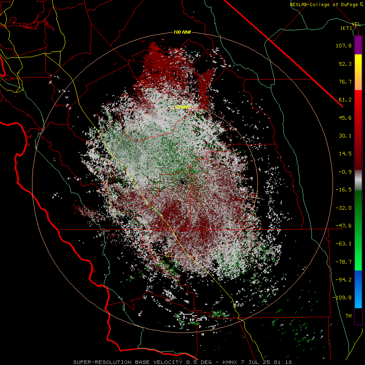Pick the bright red segment of the color bar

pyautogui.click(x=358, y=100)
